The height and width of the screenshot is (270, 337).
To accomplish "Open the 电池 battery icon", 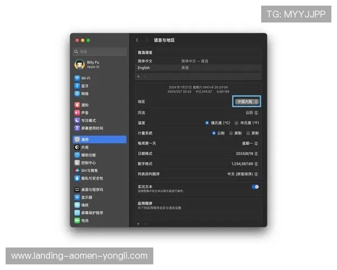I will pyautogui.click(x=77, y=220).
